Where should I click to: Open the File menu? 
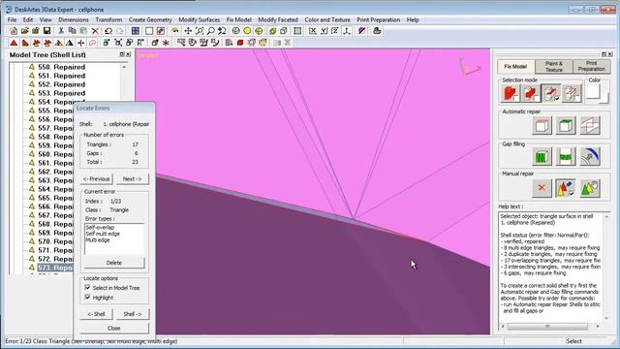point(12,19)
